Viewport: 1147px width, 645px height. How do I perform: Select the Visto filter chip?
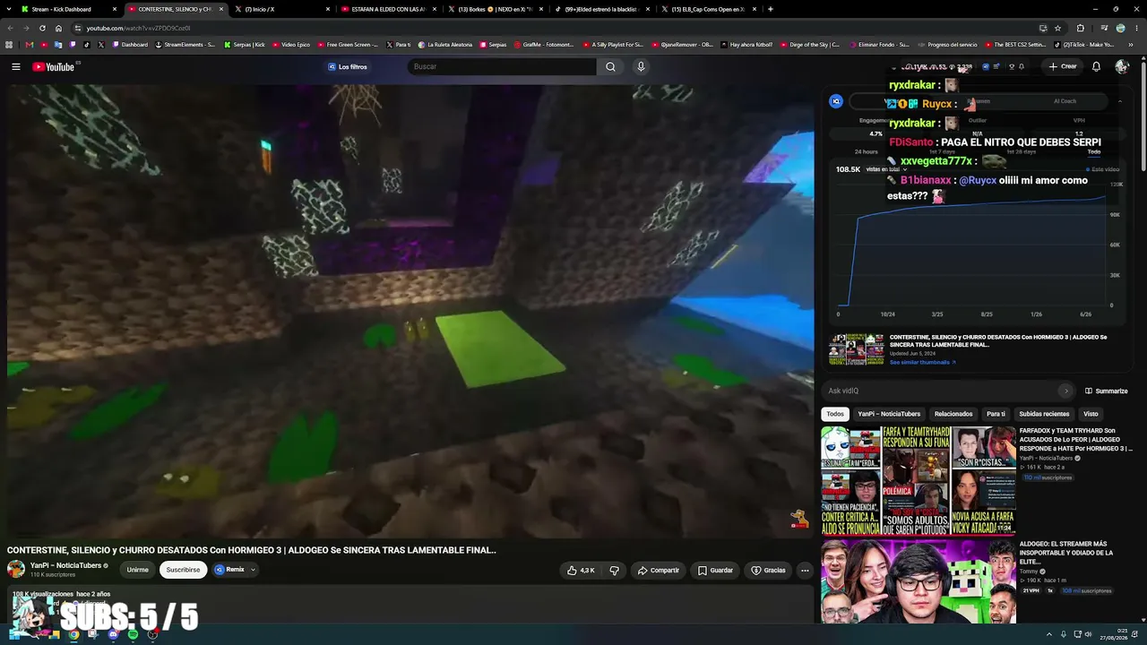tap(1091, 414)
